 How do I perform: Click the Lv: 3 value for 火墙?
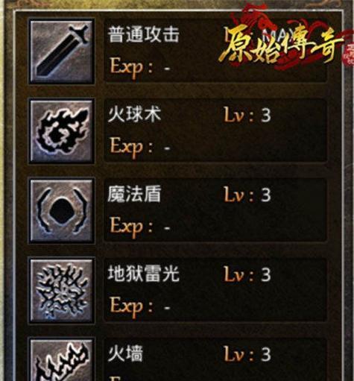[247, 353]
